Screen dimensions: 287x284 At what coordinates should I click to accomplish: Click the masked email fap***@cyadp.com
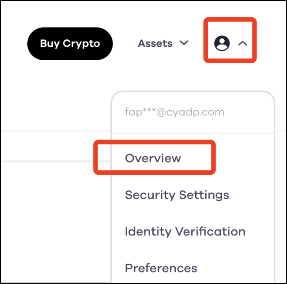coord(174,112)
